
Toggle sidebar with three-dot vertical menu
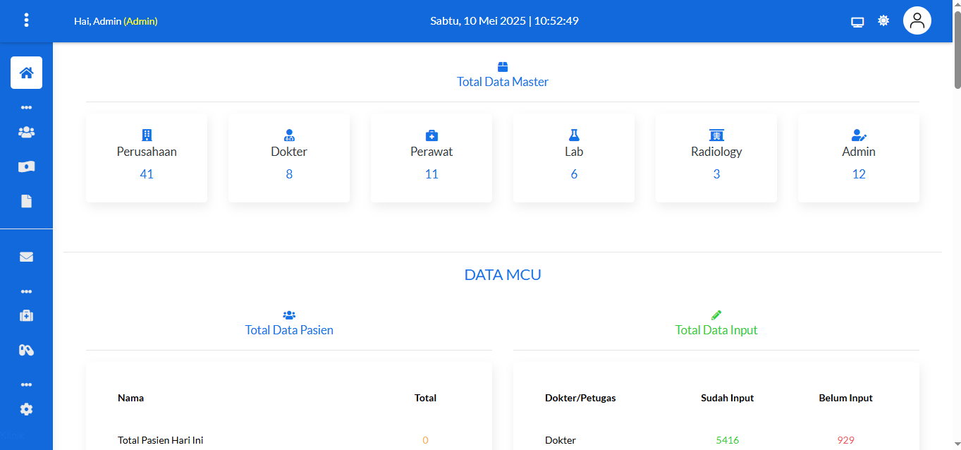[26, 20]
